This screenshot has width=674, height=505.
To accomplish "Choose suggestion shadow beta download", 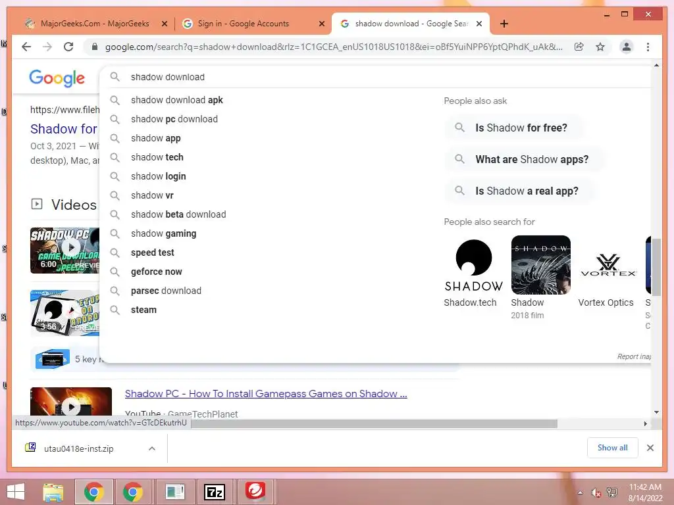I will (178, 214).
